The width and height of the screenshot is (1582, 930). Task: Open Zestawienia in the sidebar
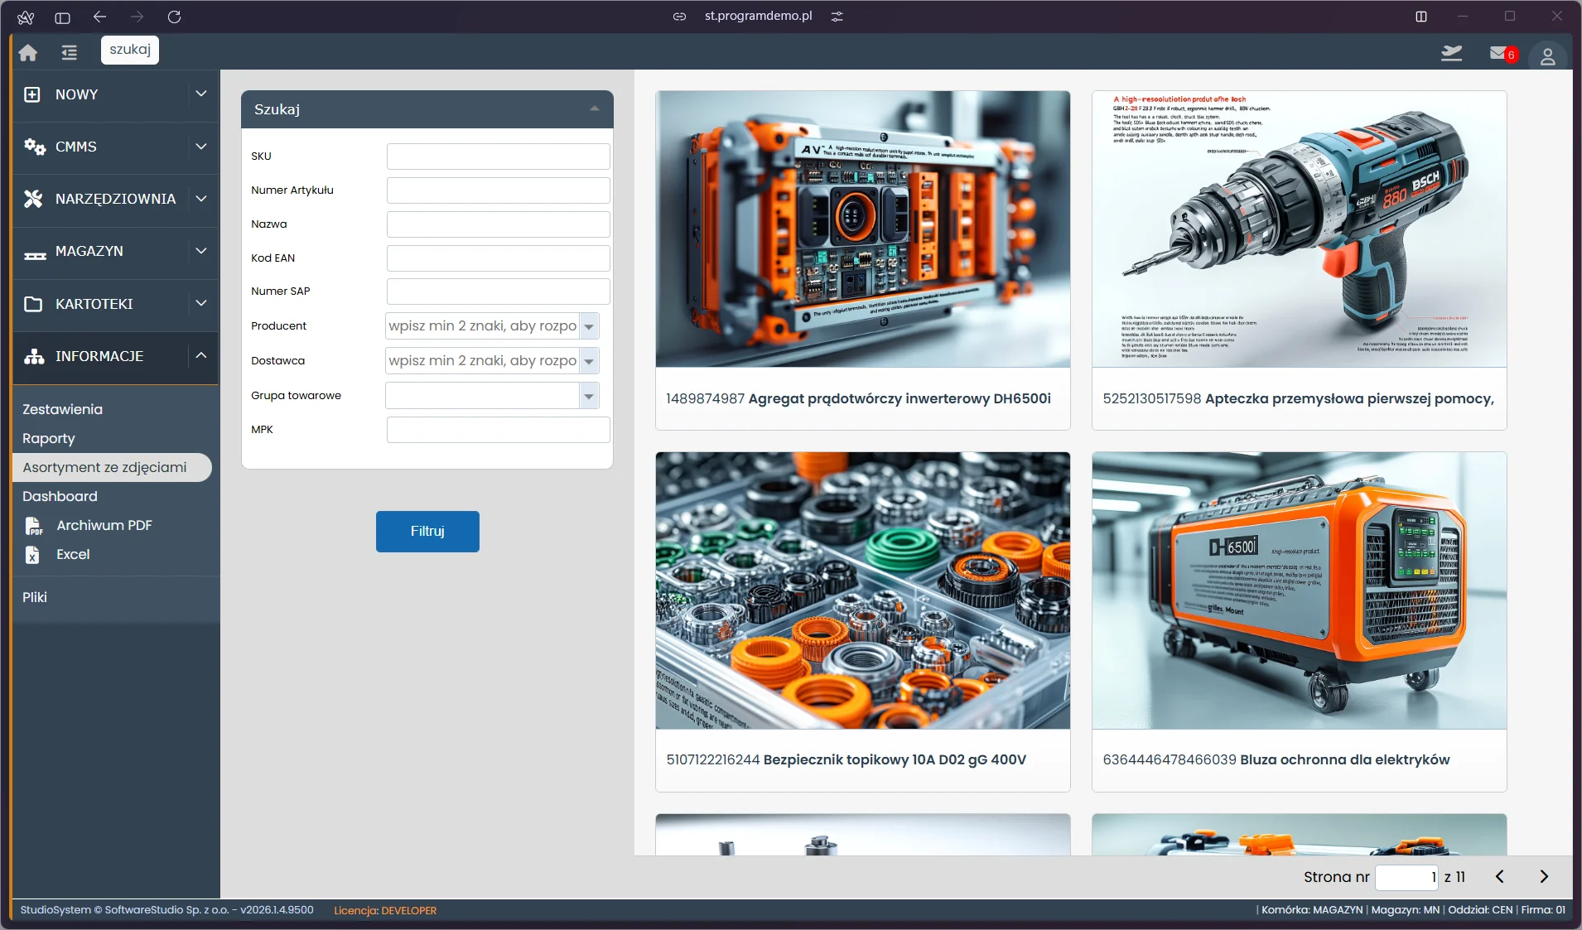point(63,409)
